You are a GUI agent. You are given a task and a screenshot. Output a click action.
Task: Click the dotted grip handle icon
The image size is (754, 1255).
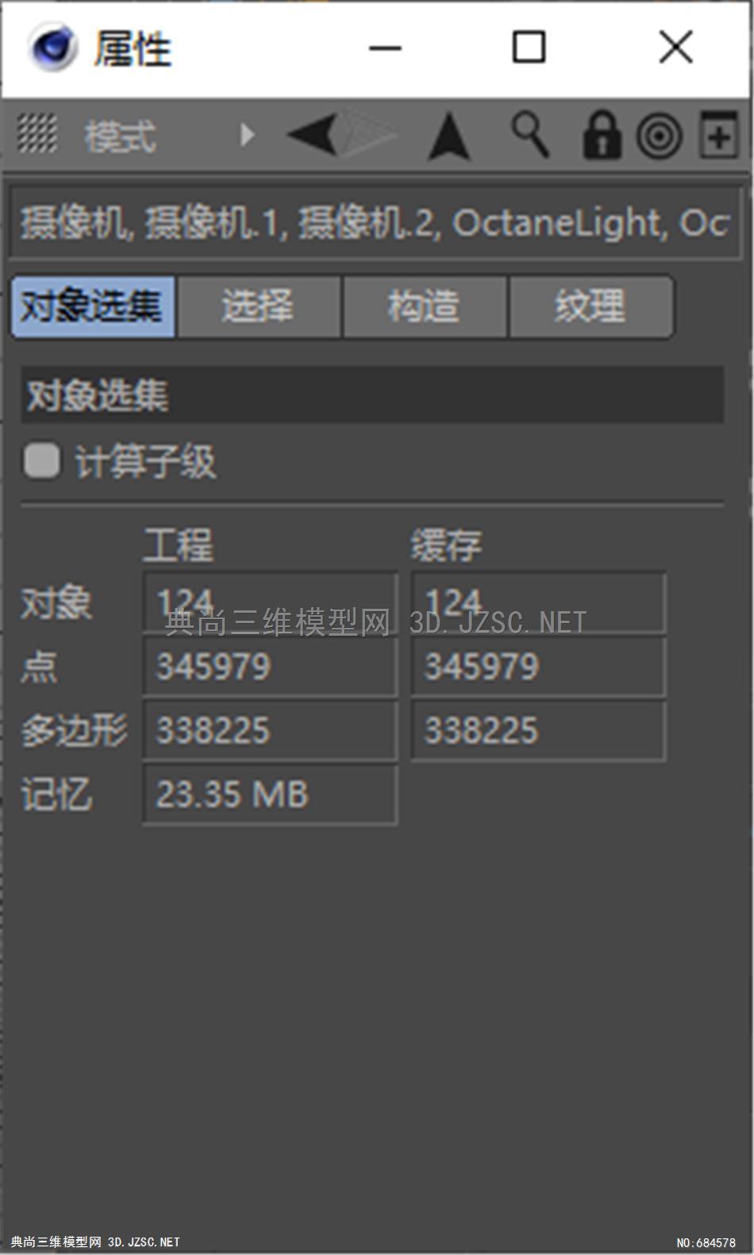[x=37, y=133]
